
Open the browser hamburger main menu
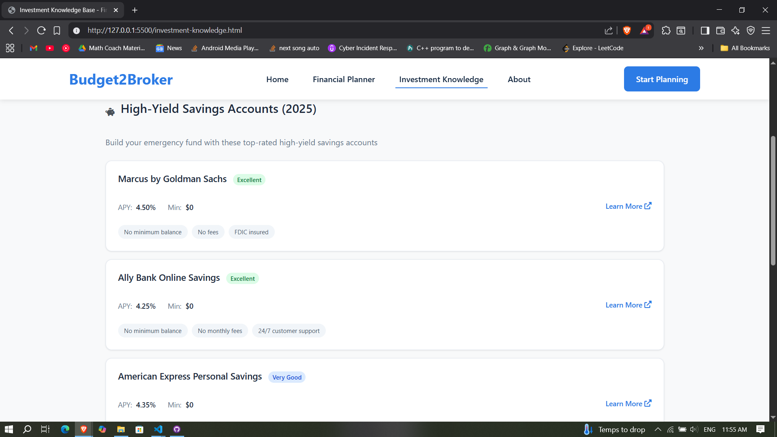pyautogui.click(x=766, y=30)
